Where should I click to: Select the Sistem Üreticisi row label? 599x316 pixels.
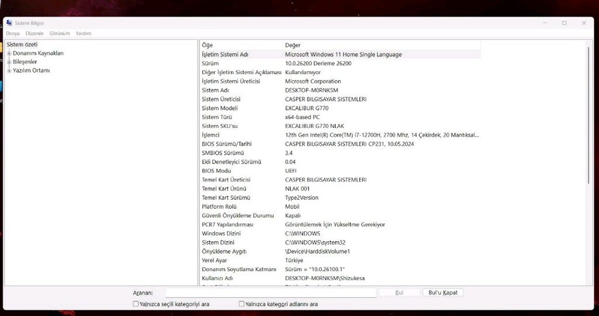221,99
